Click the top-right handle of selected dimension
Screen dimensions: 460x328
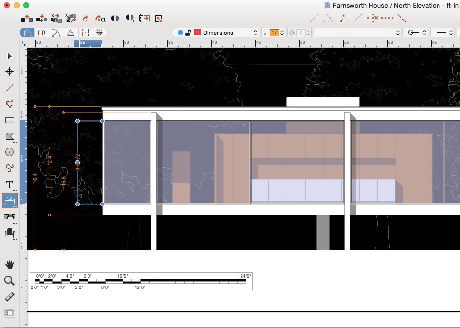102,121
